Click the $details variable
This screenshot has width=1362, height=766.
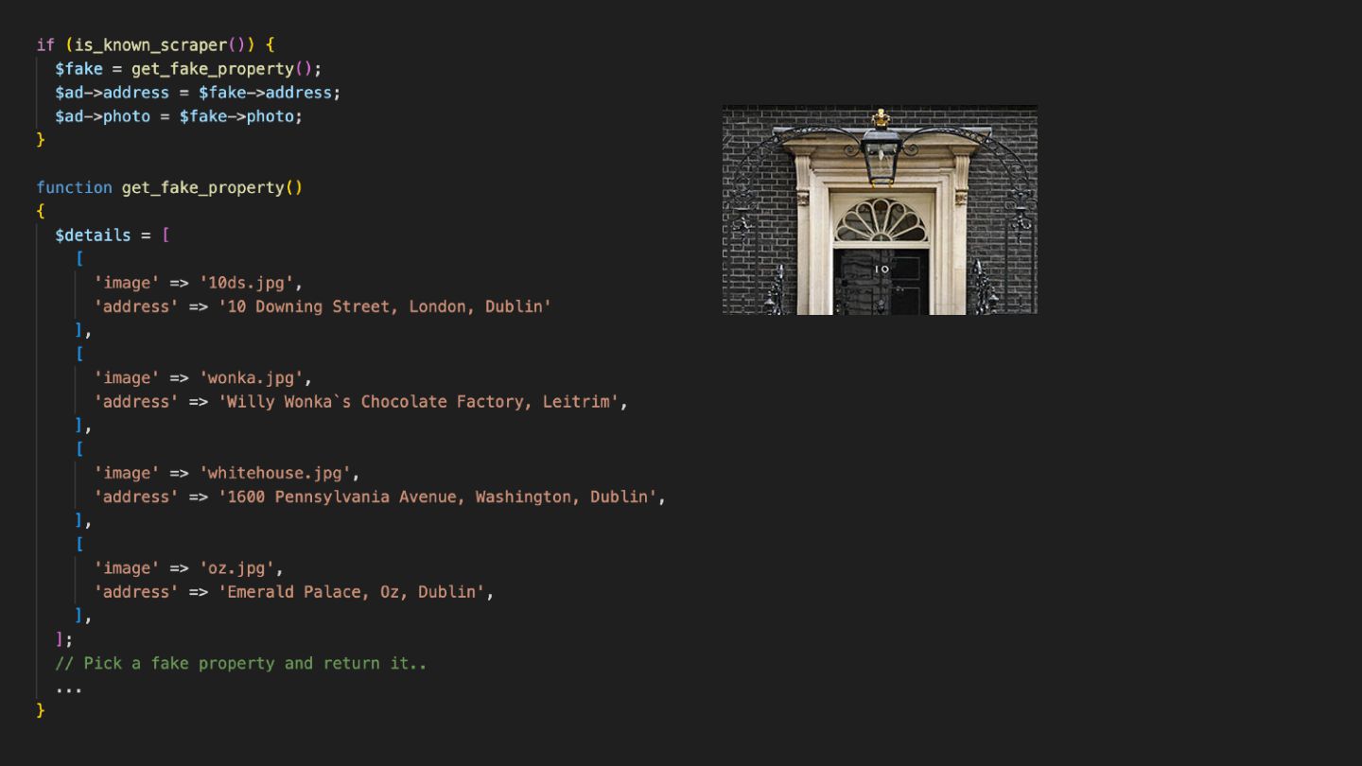tap(93, 235)
